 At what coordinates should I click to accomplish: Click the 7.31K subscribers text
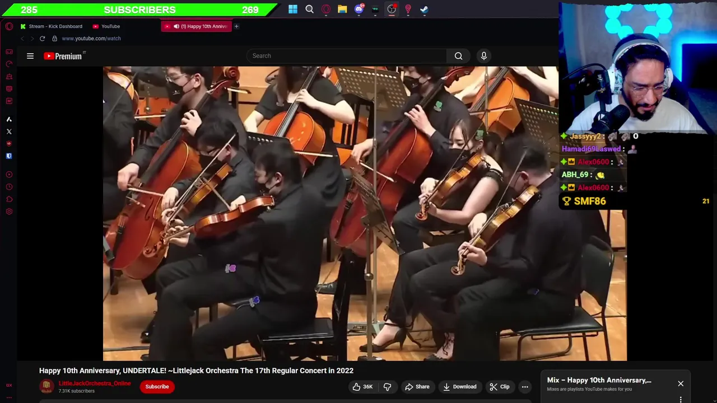point(77,391)
